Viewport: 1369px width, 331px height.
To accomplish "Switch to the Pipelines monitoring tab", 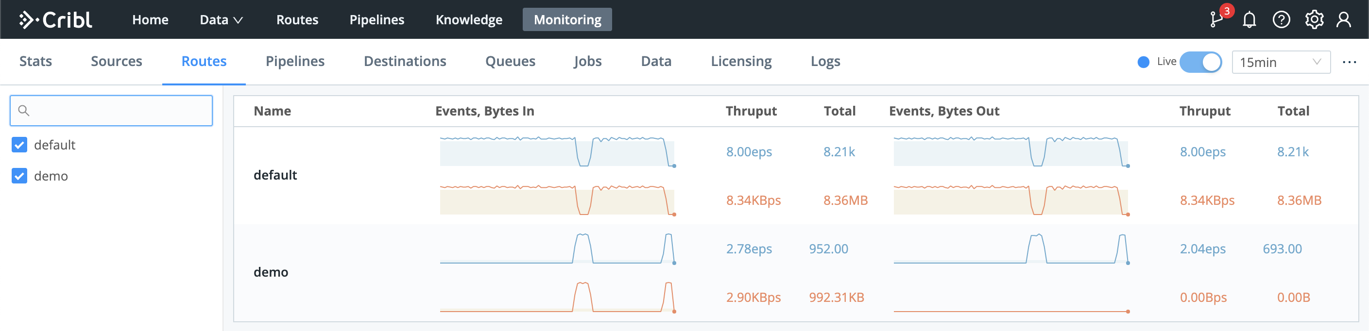I will 295,61.
